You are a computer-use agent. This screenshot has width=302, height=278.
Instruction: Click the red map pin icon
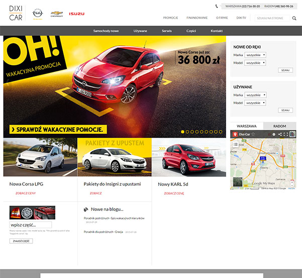click(235, 134)
